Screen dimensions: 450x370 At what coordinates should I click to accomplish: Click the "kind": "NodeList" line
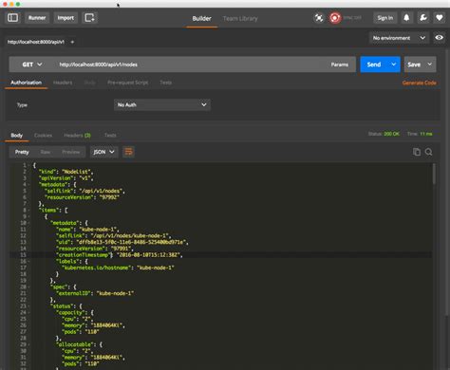click(x=66, y=172)
